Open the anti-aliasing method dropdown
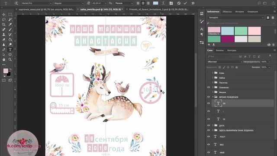277x156 pixels. click(124, 3)
